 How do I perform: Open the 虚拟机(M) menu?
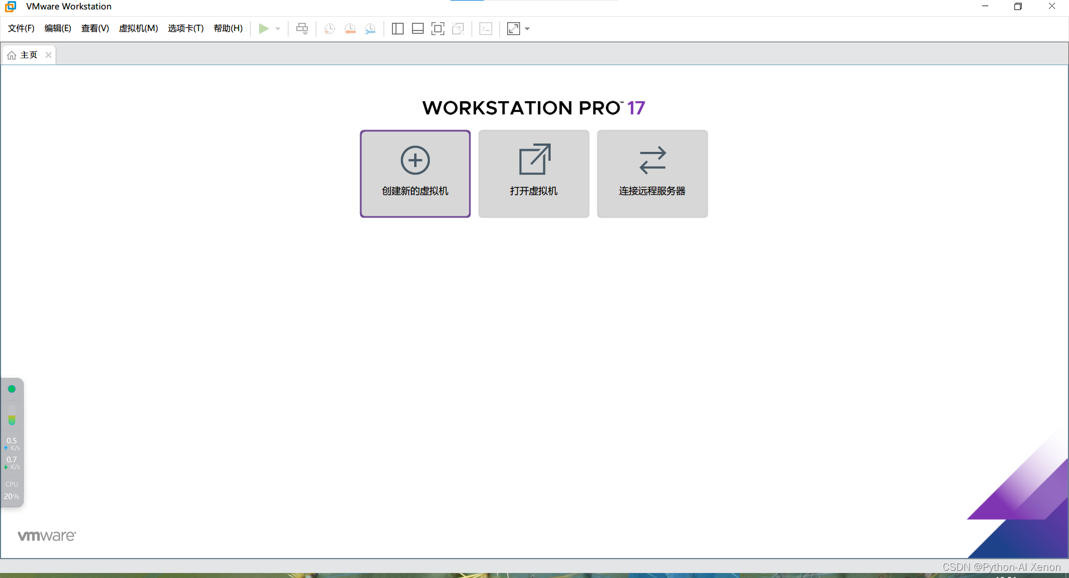(x=139, y=28)
